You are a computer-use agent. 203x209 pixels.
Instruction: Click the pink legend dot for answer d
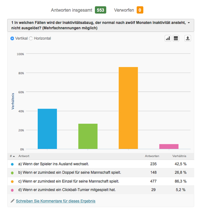[12, 190]
